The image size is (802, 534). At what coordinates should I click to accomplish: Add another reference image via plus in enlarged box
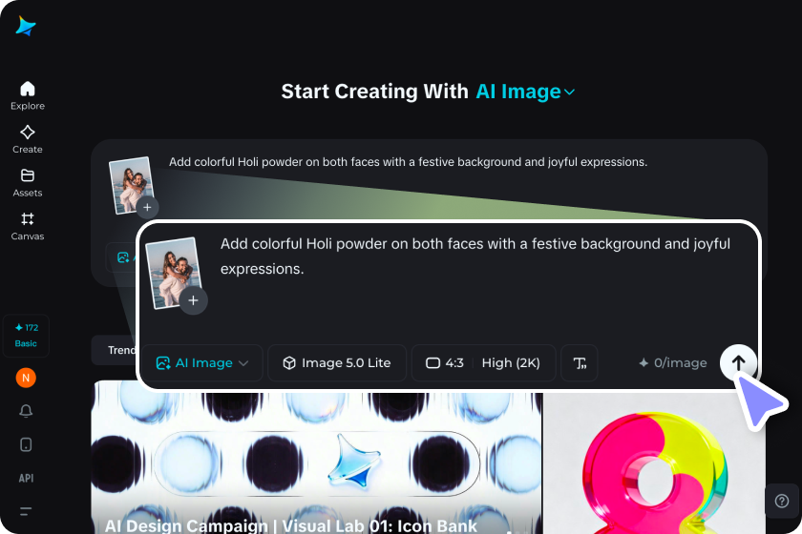[x=193, y=300]
